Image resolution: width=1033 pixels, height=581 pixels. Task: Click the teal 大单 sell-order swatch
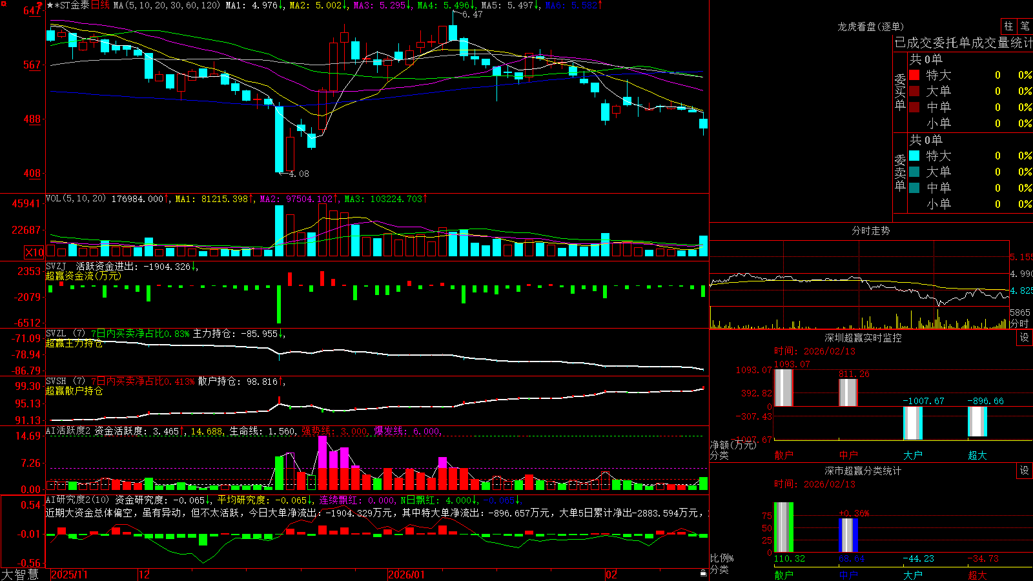pyautogui.click(x=914, y=172)
